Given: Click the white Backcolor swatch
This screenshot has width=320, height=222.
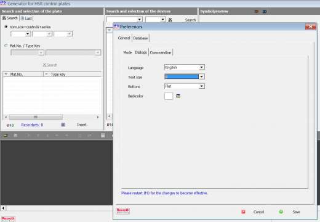Looking at the screenshot, I should point(169,96).
